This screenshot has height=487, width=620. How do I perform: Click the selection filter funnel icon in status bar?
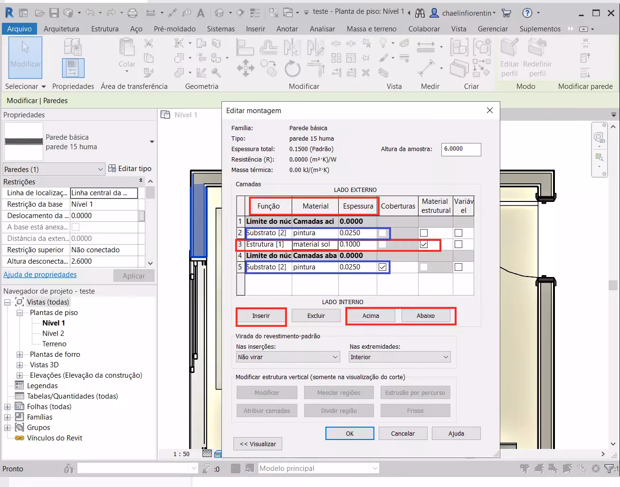pyautogui.click(x=609, y=468)
